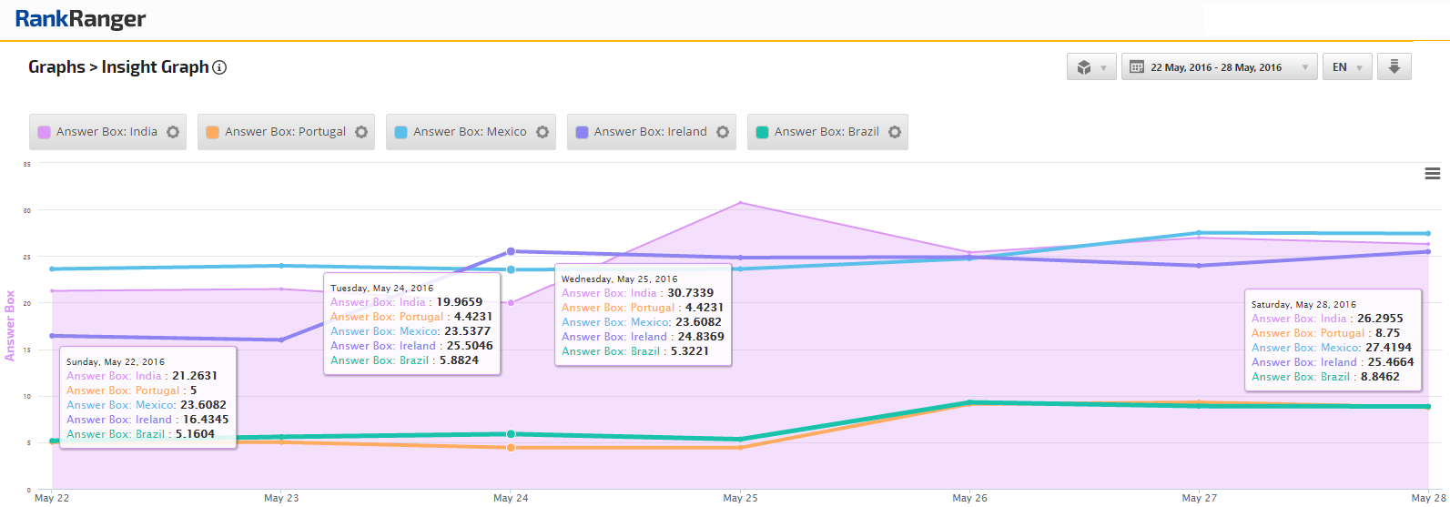
Task: Toggle the Answer Box: Mexico series
Action: click(470, 132)
